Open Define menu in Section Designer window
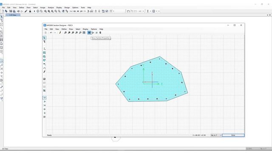The image size is (272, 153). coord(64,29)
